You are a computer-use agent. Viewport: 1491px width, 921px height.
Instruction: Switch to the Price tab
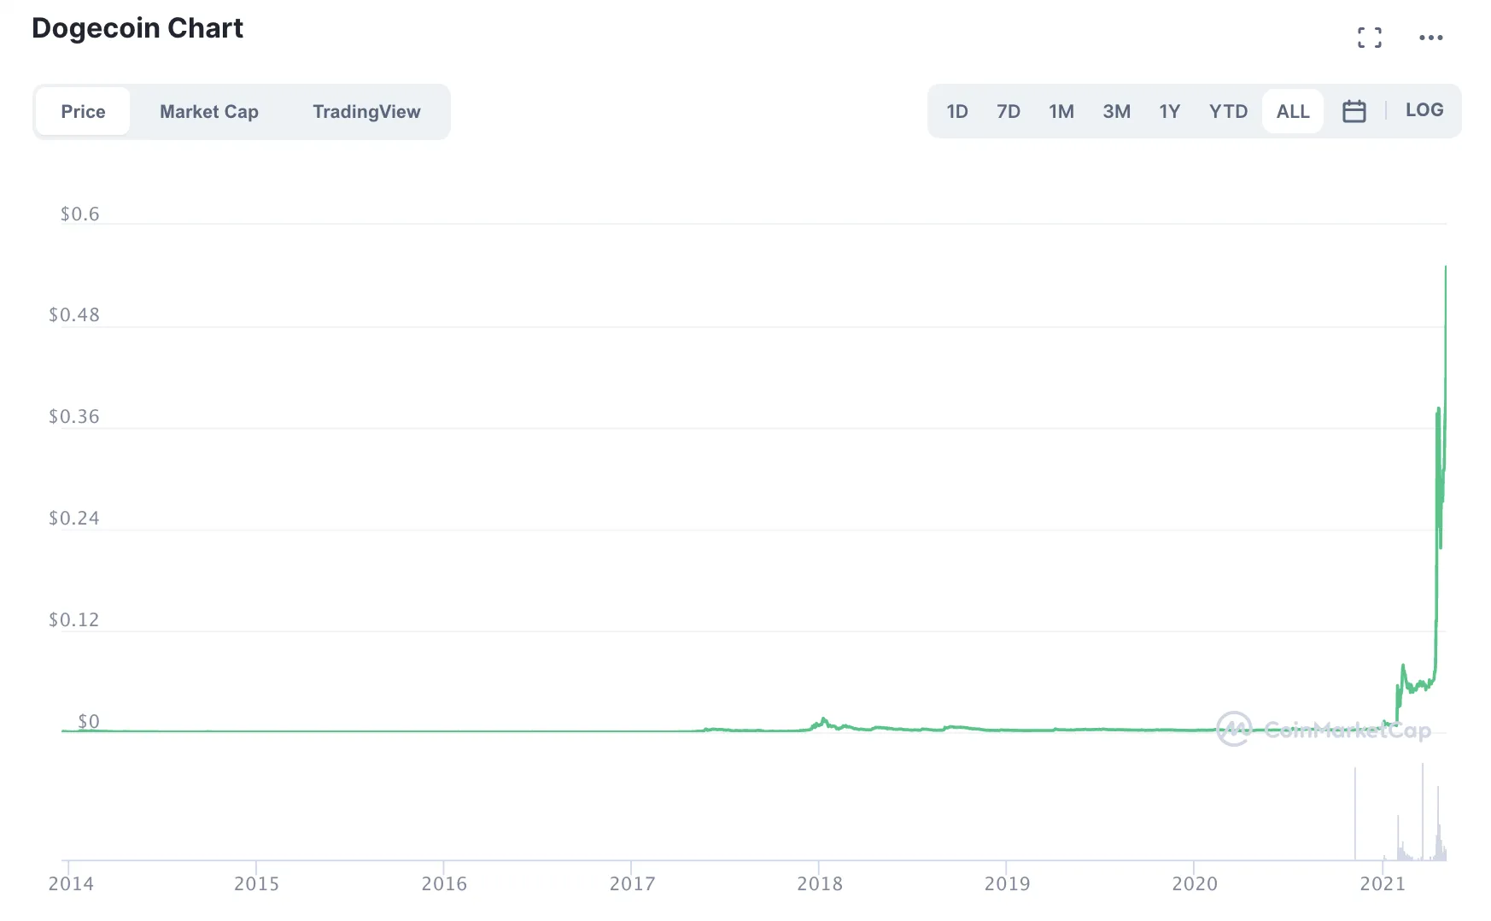[83, 112]
